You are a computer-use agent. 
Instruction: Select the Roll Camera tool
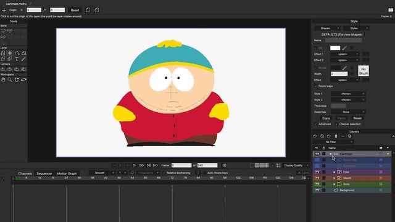(x=17, y=69)
